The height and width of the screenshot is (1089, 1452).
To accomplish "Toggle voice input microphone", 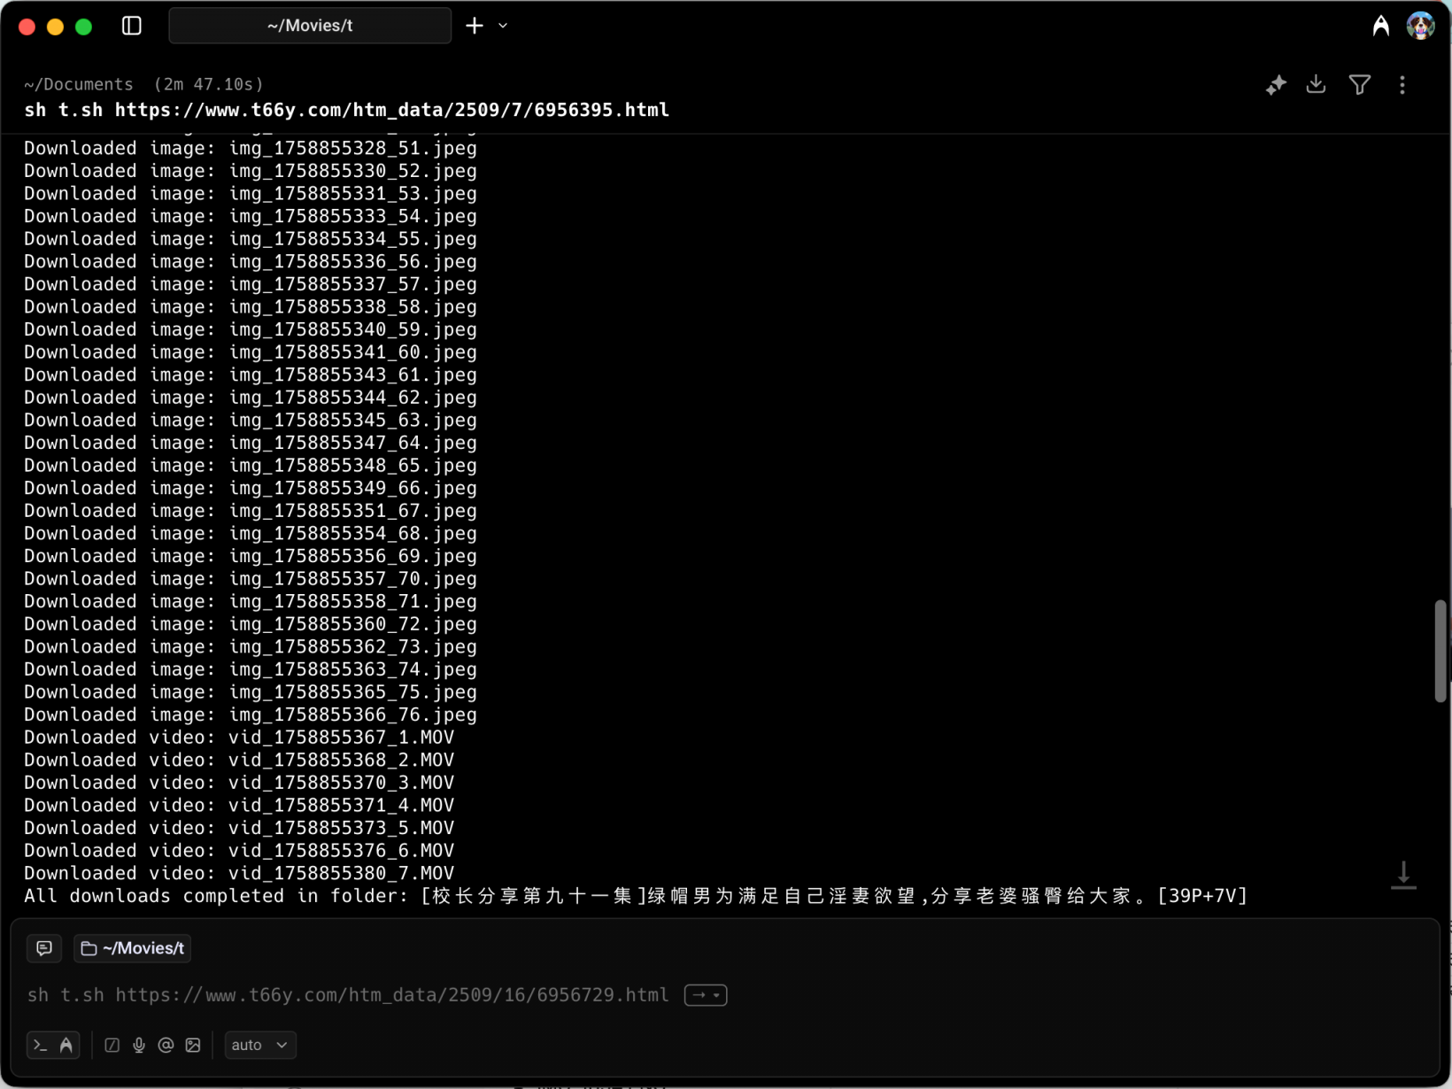I will point(139,1046).
